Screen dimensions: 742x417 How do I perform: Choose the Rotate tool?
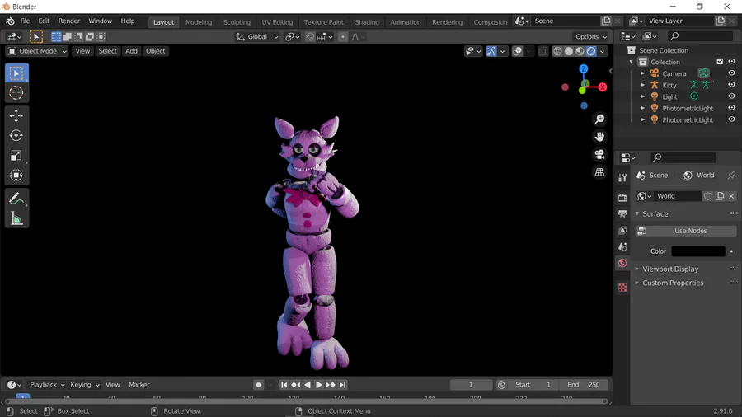tap(16, 136)
